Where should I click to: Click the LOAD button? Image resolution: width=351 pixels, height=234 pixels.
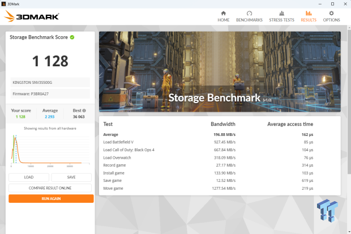[x=29, y=177]
